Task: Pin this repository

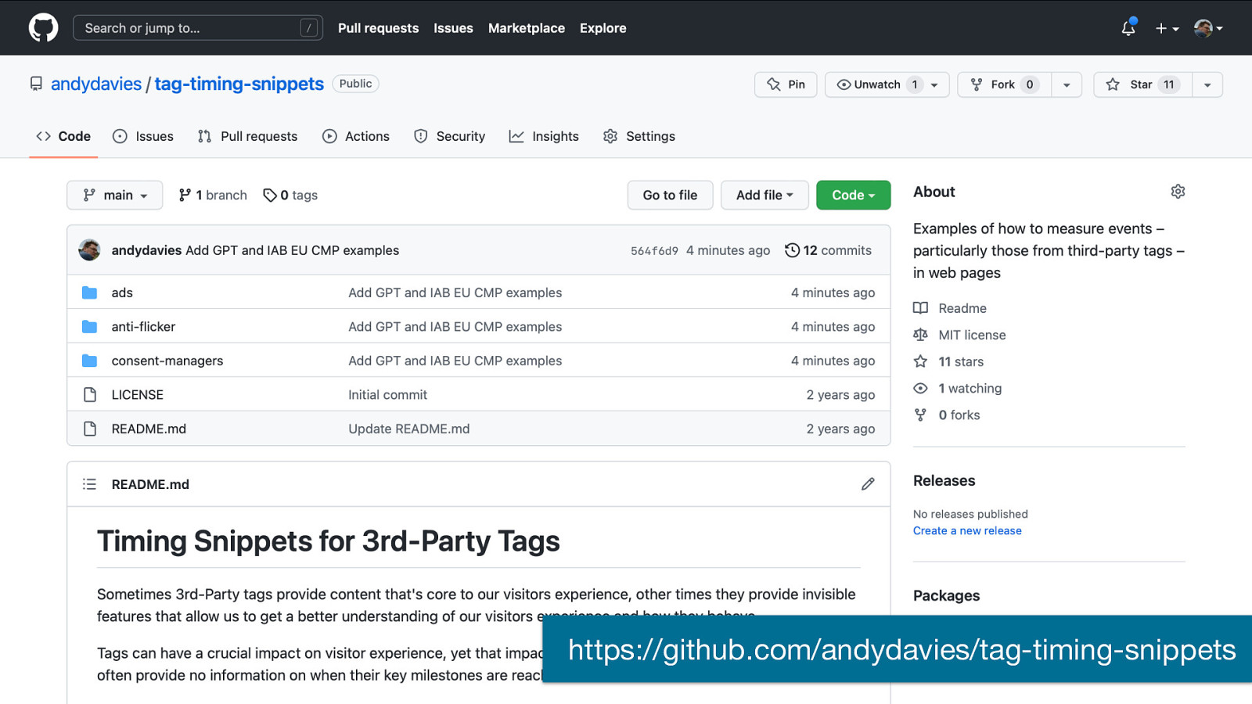Action: (x=786, y=84)
